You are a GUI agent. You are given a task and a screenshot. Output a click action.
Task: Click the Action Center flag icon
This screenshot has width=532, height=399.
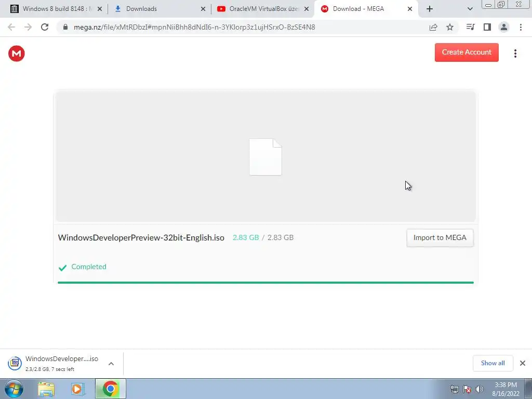467,389
